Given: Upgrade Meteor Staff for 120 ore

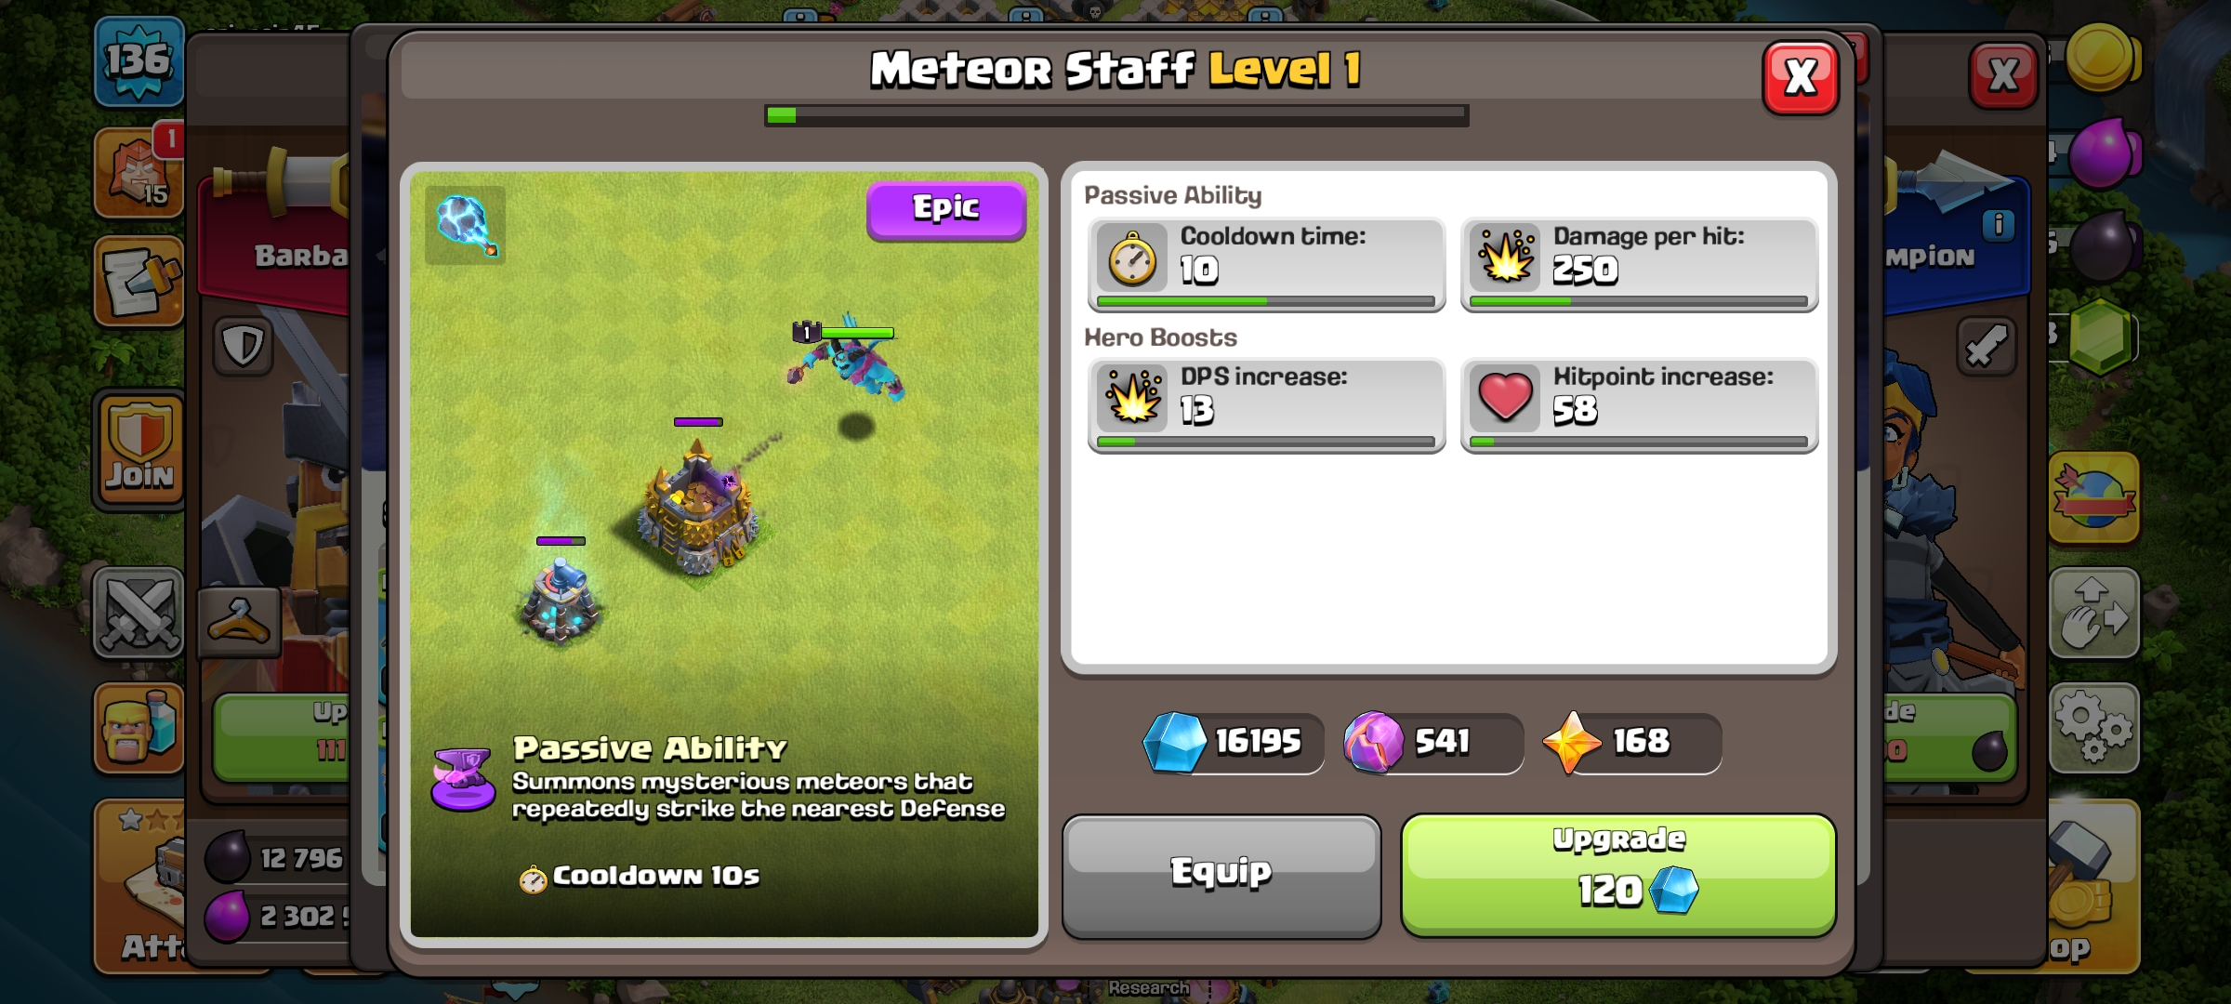Looking at the screenshot, I should 1617,875.
